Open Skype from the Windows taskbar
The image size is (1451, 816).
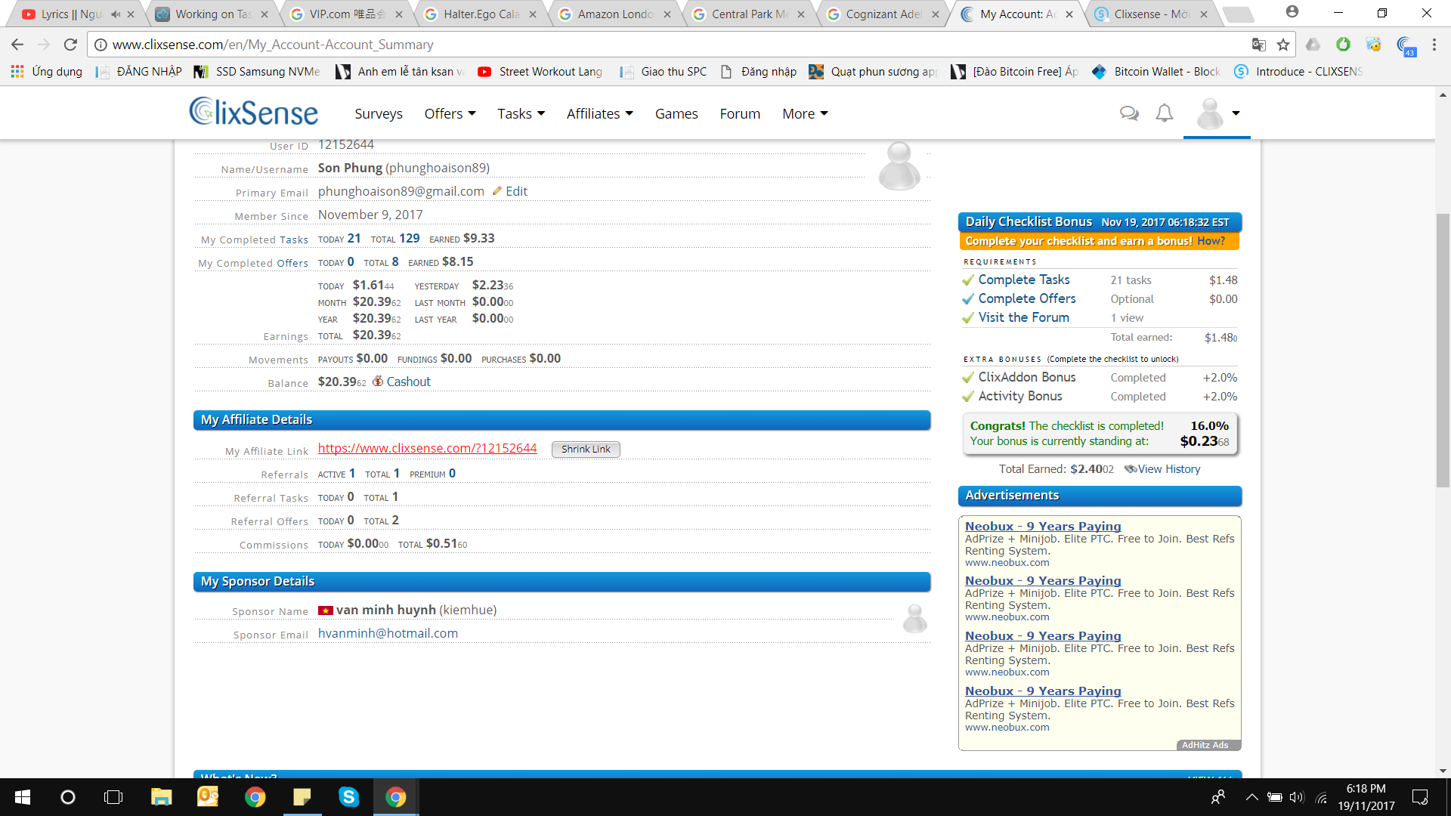[348, 796]
